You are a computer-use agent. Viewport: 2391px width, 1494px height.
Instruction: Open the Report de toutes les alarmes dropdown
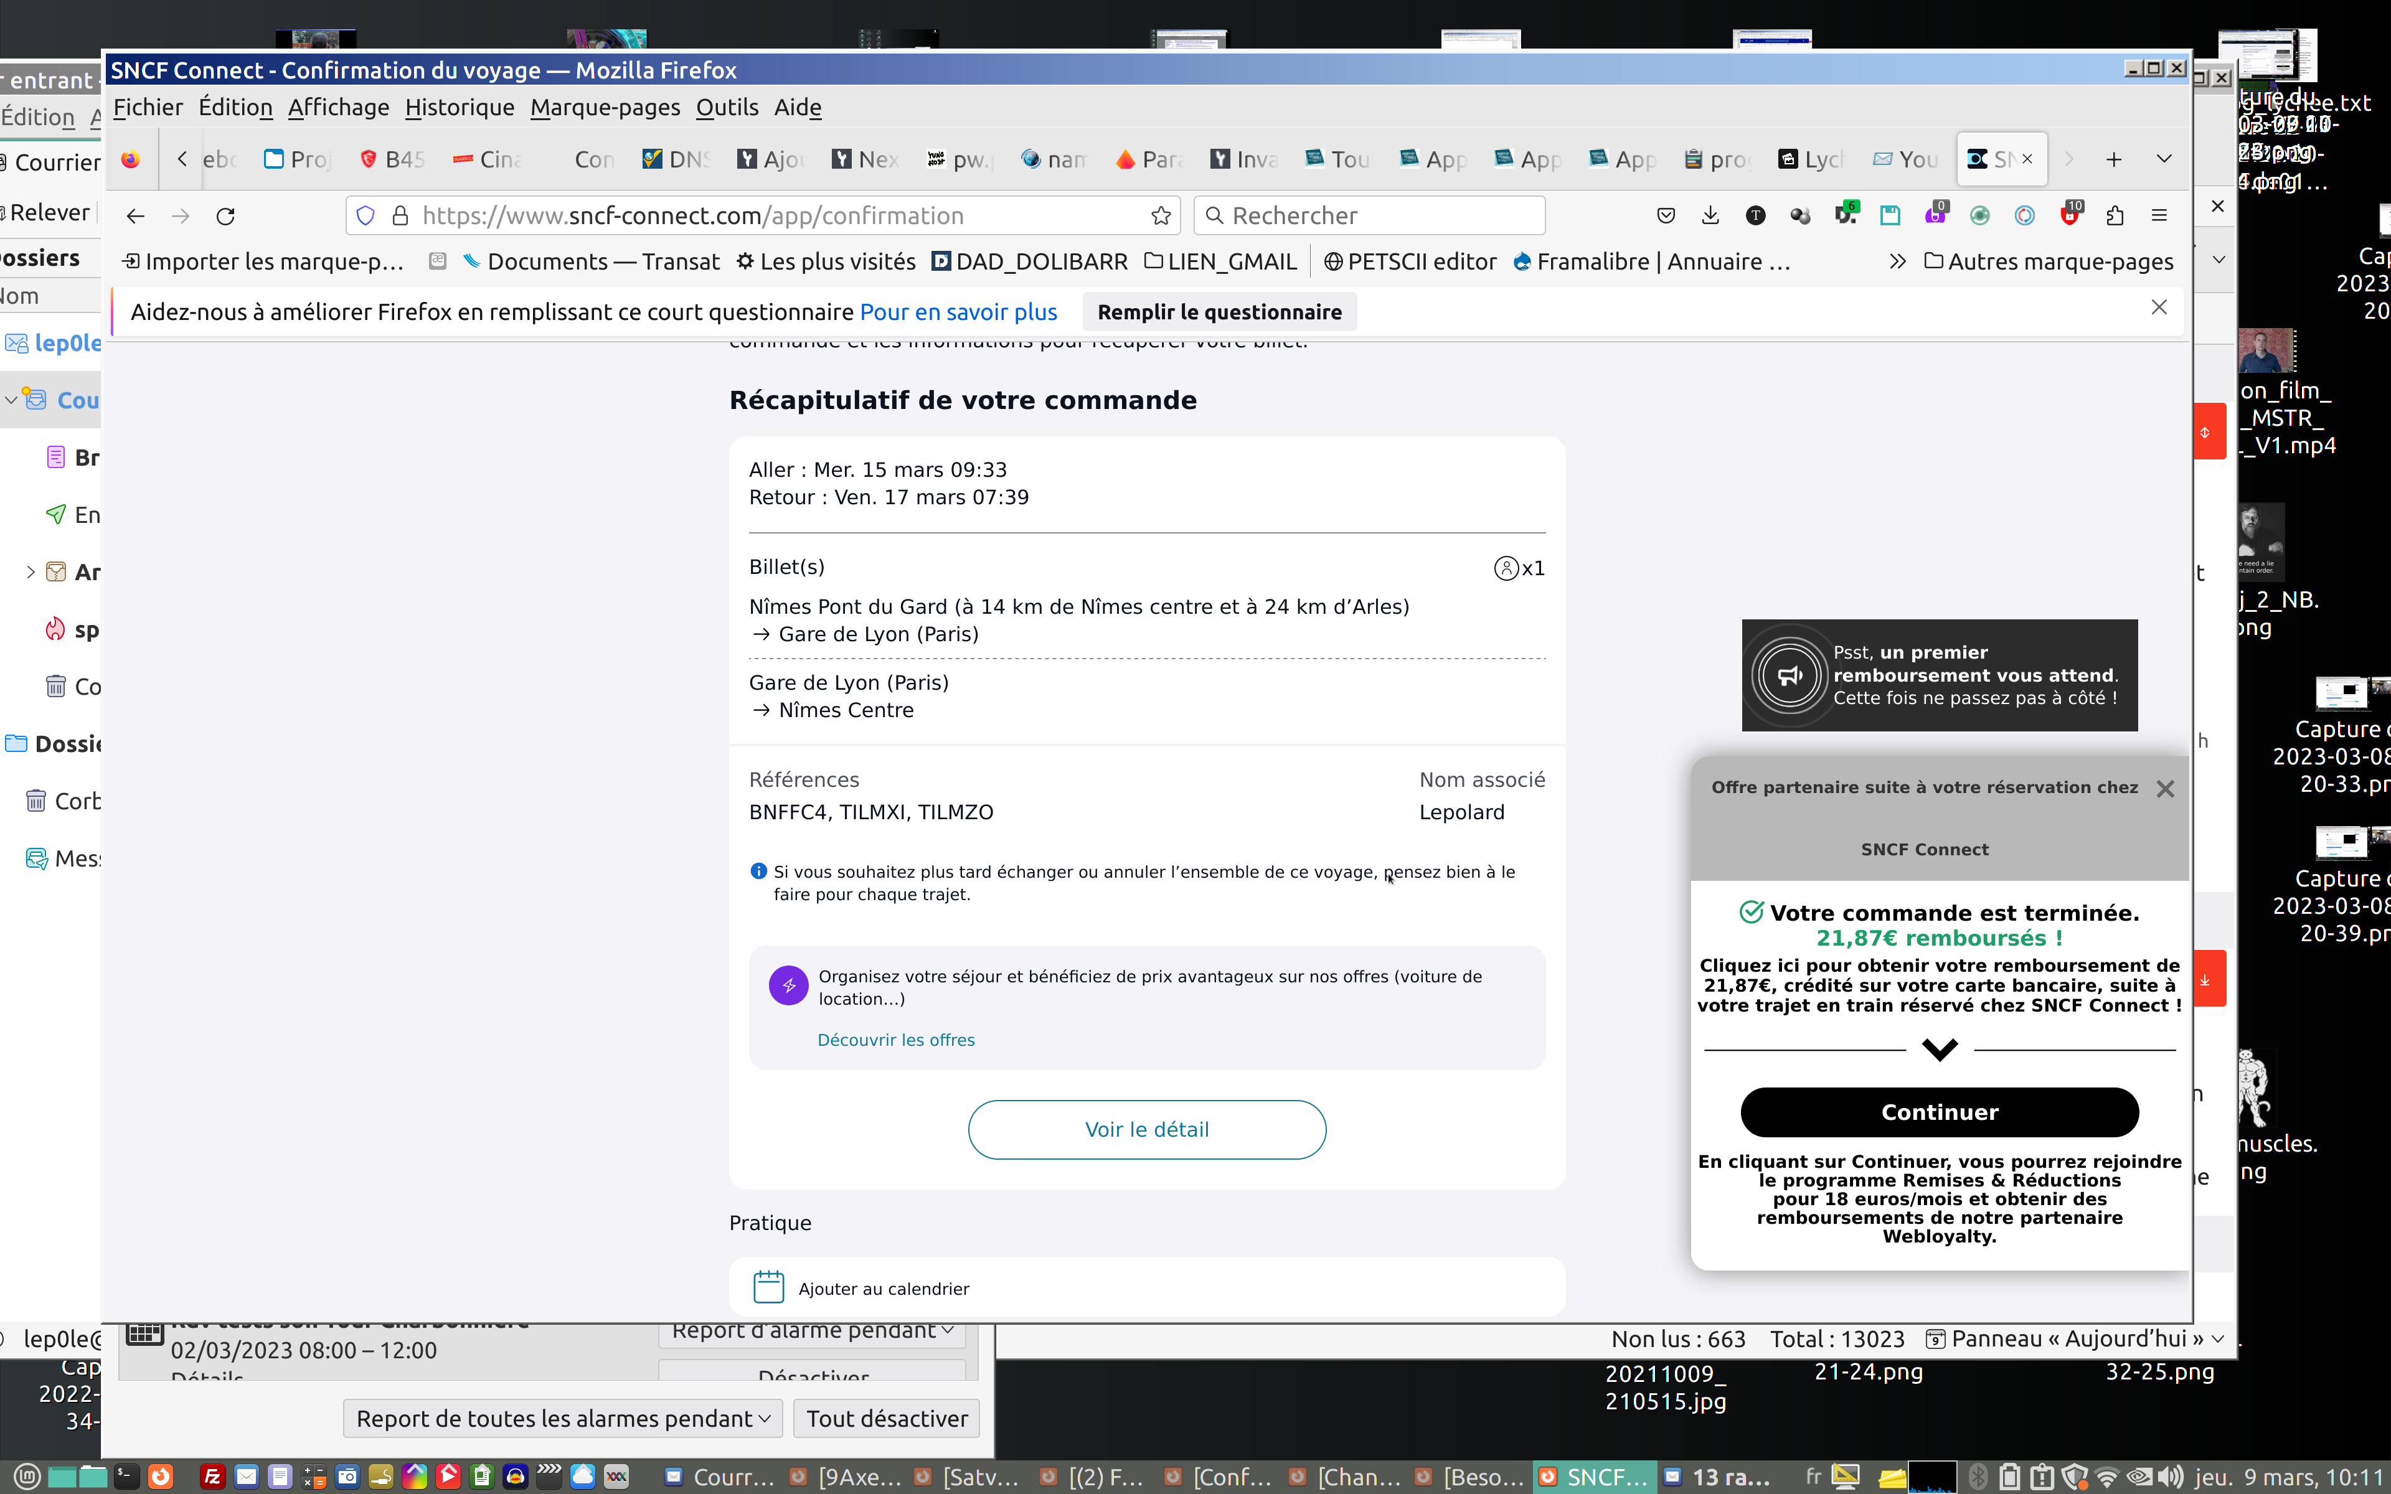563,1418
